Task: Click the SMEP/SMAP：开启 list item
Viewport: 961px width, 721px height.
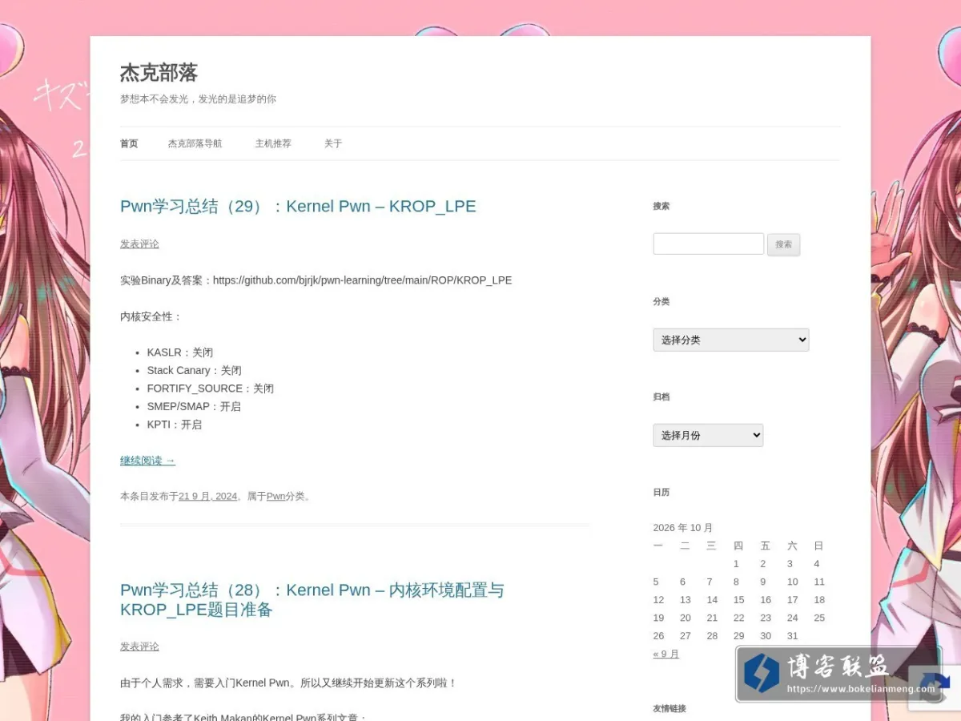Action: click(x=194, y=406)
